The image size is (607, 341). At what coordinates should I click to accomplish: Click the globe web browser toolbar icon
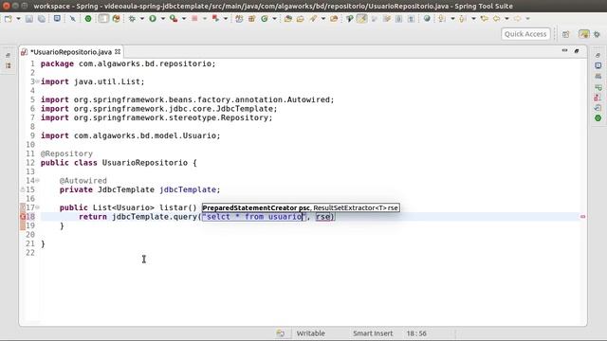click(427, 19)
